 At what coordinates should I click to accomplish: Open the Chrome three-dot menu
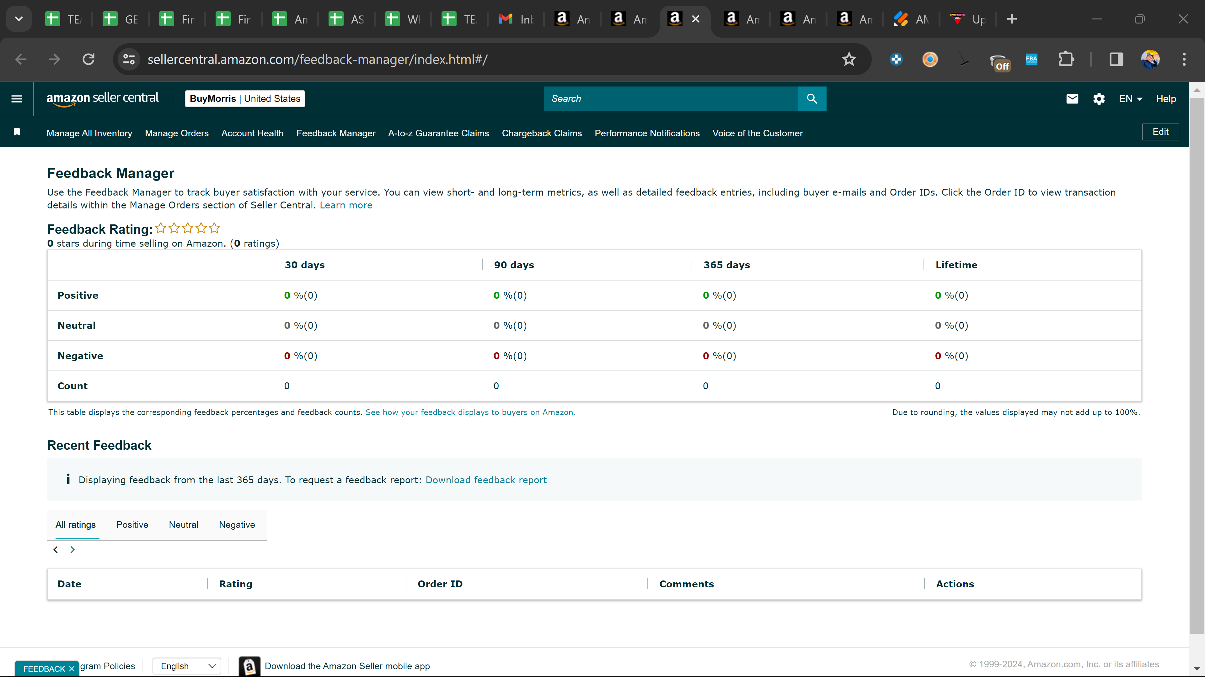click(x=1184, y=59)
